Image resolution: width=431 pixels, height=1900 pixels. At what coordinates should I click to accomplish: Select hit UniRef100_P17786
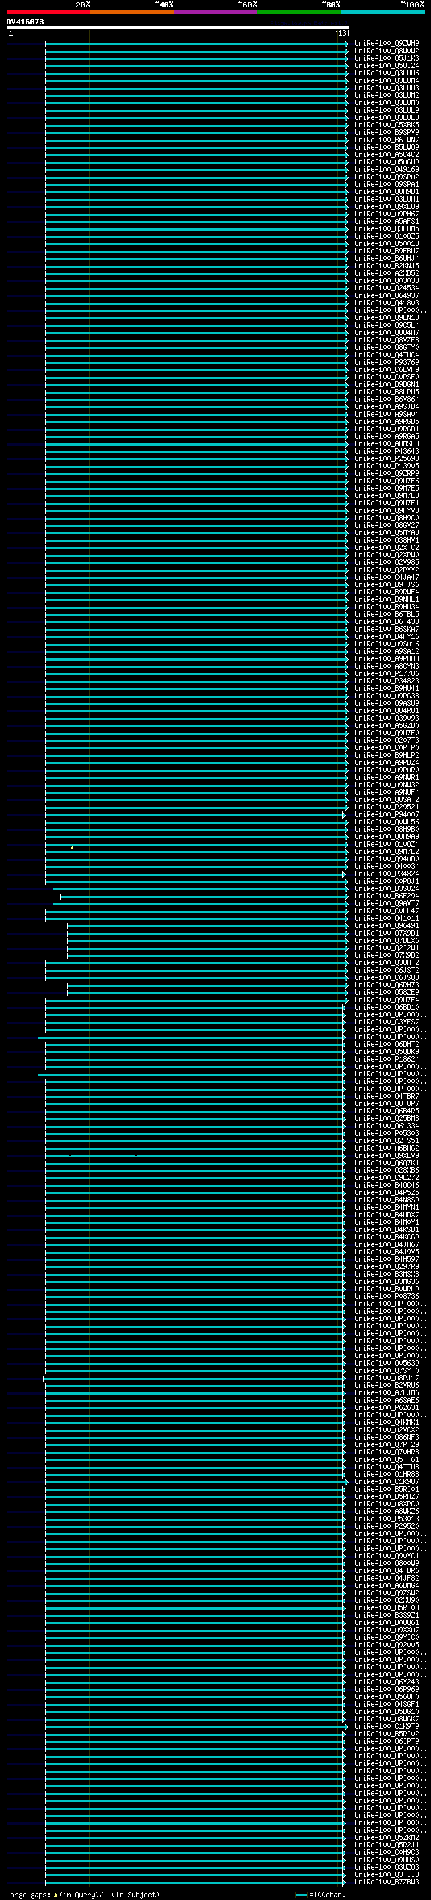(387, 673)
